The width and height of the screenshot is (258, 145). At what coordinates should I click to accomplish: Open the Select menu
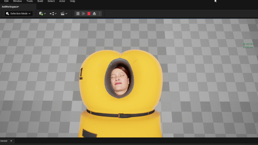51,1
